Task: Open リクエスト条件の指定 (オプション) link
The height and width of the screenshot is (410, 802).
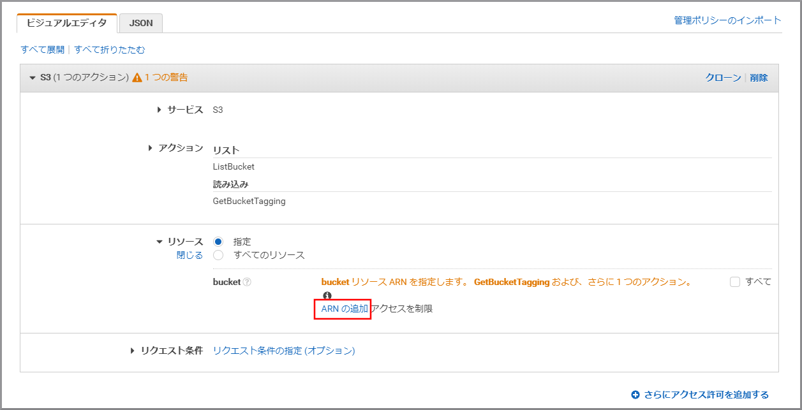Action: (284, 351)
